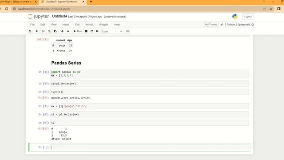Close the Untitled4 Jupyter Notebook tab
This screenshot has height=160, width=284.
pos(83,2)
